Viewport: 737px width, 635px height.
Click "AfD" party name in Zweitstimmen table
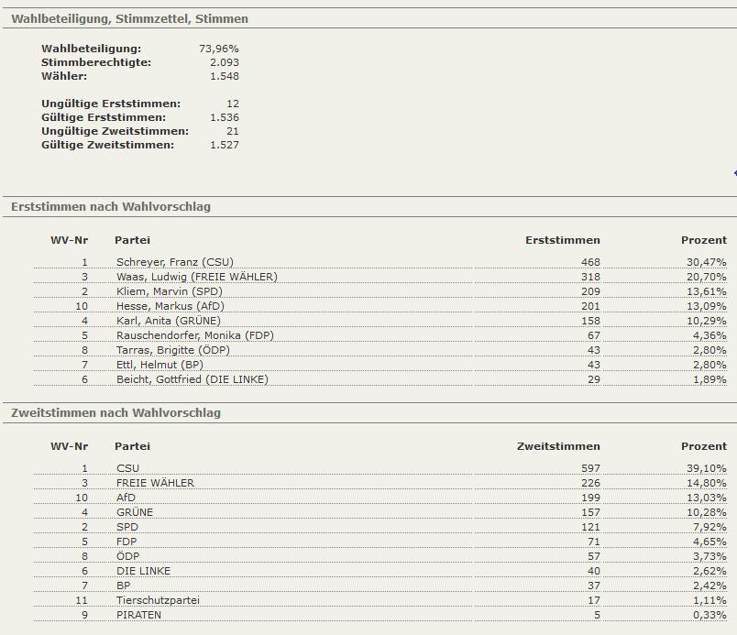[x=126, y=498]
